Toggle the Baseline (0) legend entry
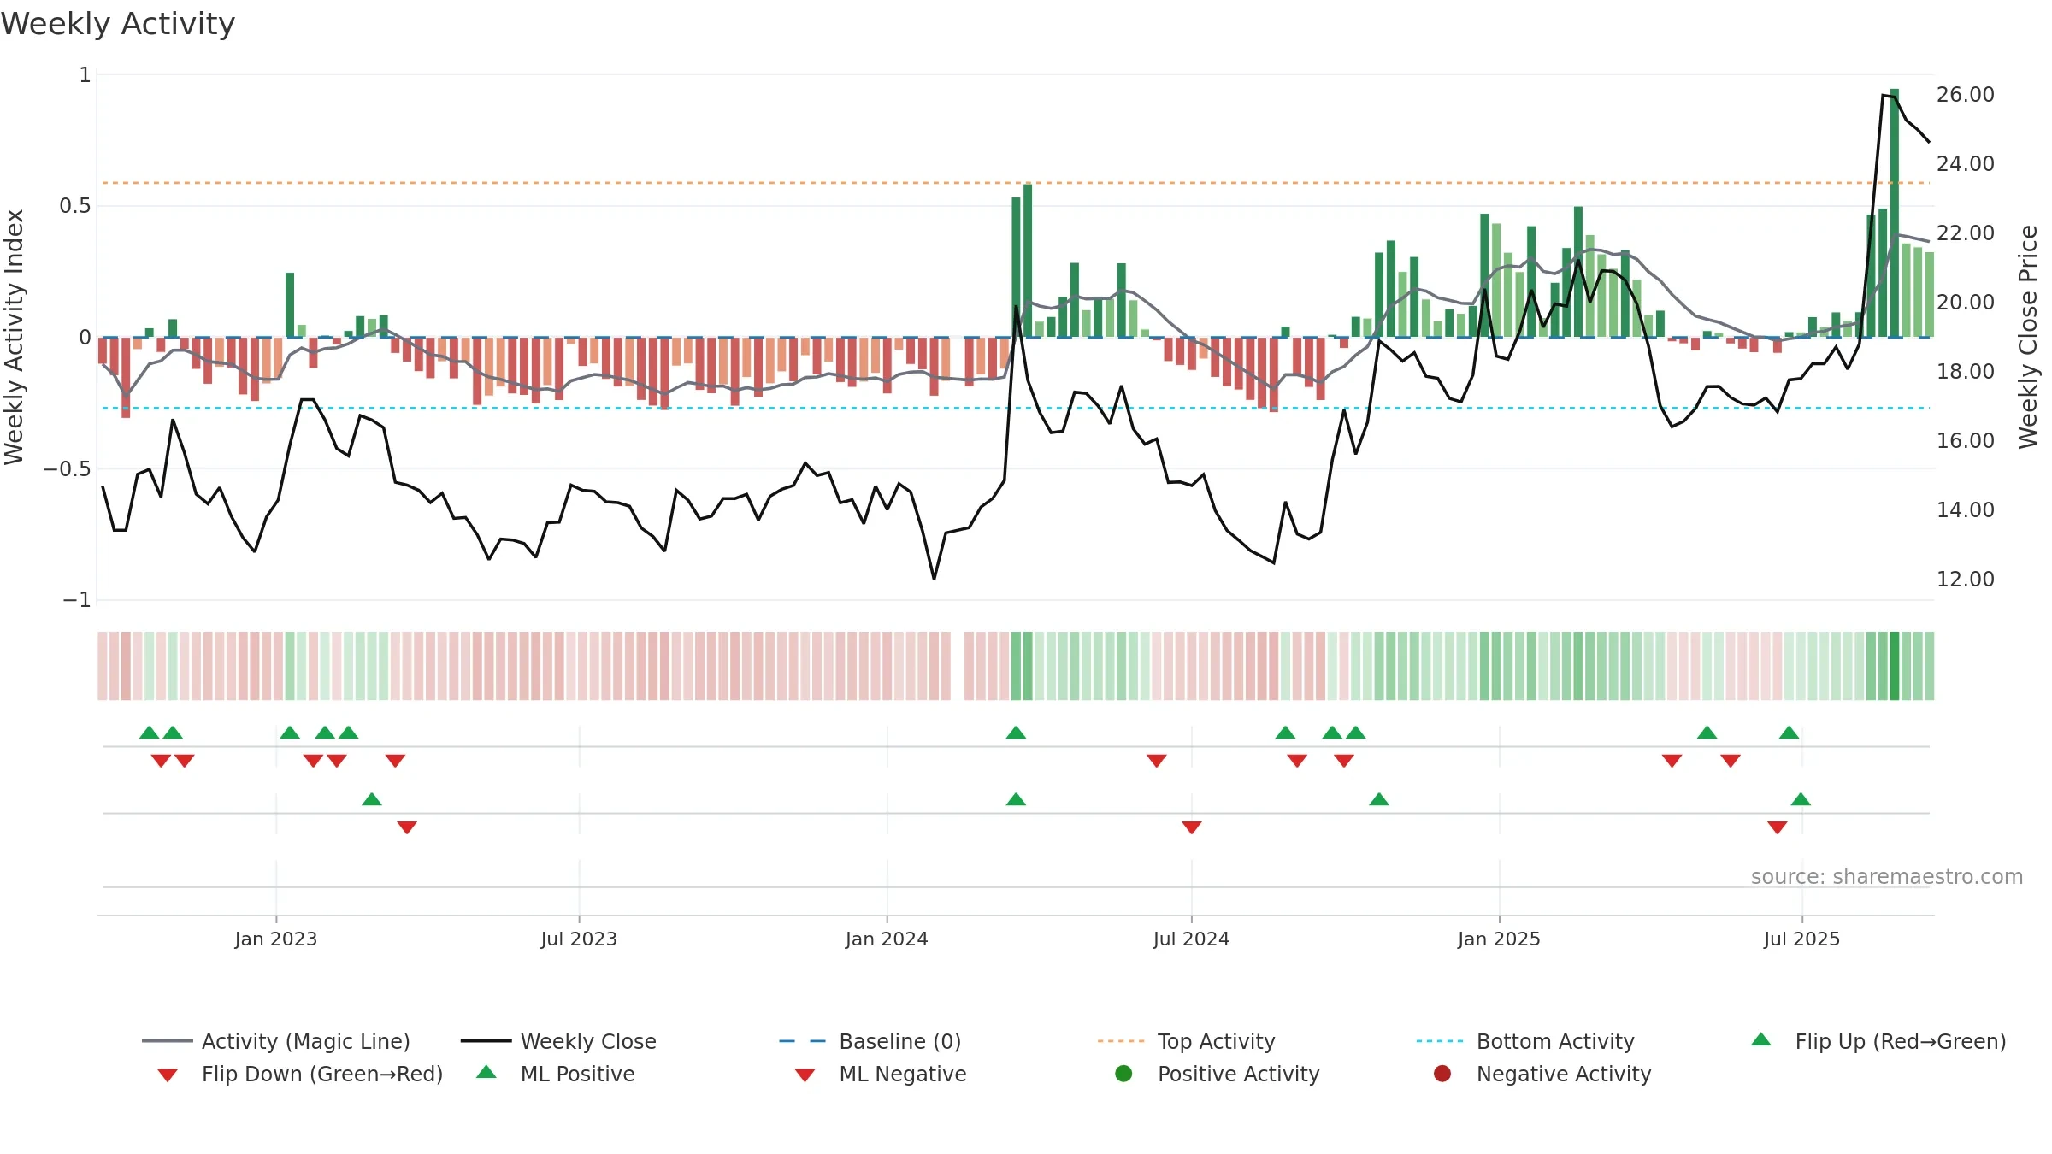This screenshot has width=2052, height=1154. pyautogui.click(x=870, y=1041)
